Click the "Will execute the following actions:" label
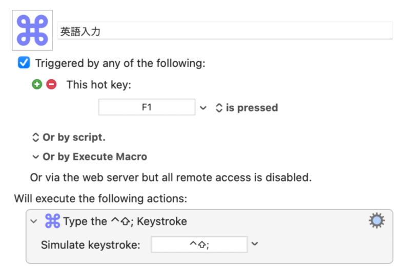 [x=100, y=197]
